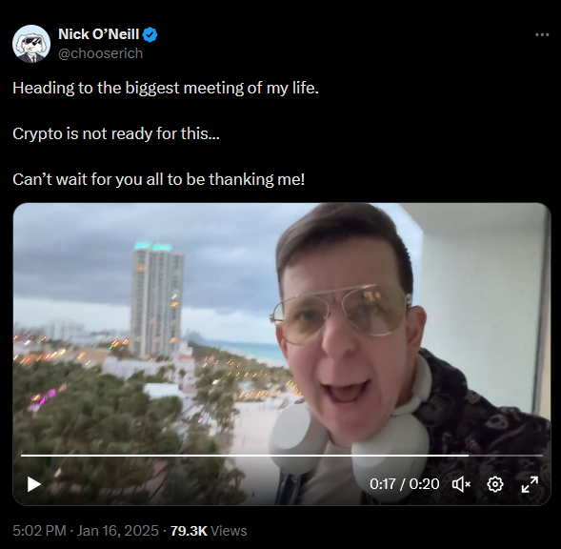561x549 pixels.
Task: Unmute the video using the speaker icon
Action: (x=461, y=484)
